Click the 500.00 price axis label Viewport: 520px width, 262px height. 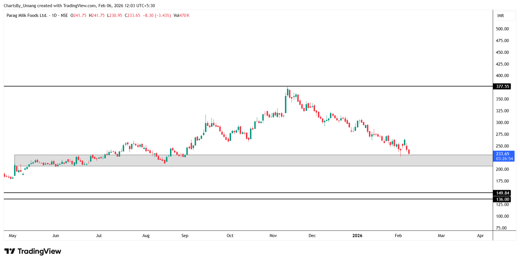coord(502,29)
